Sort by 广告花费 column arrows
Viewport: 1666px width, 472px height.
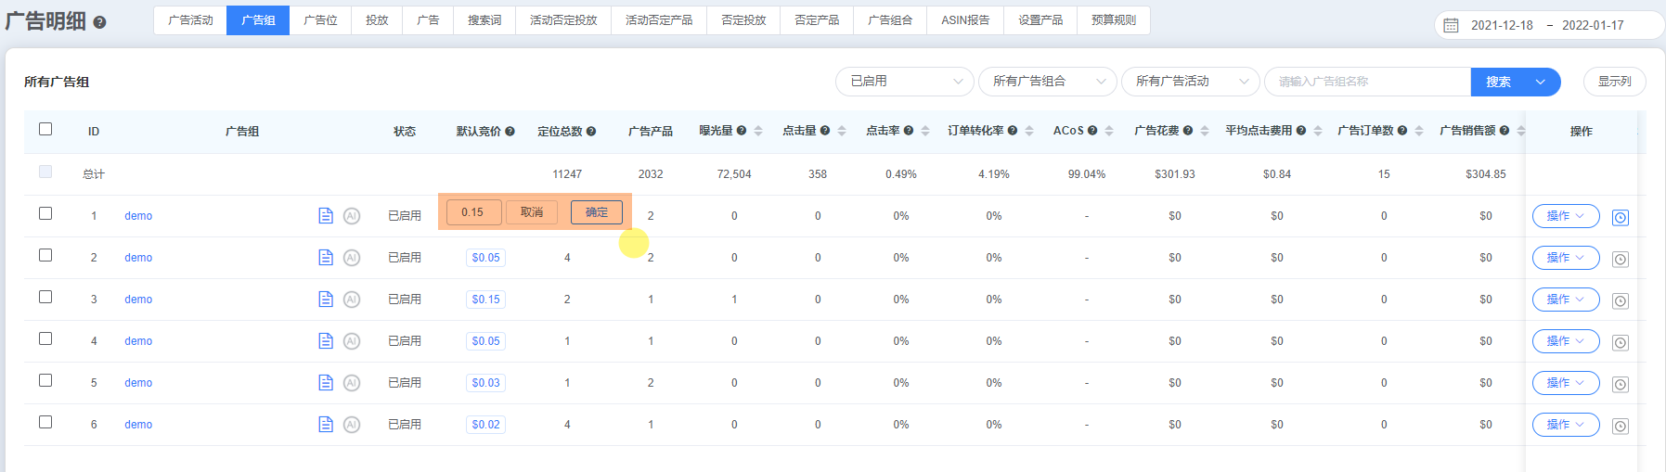tap(1205, 131)
